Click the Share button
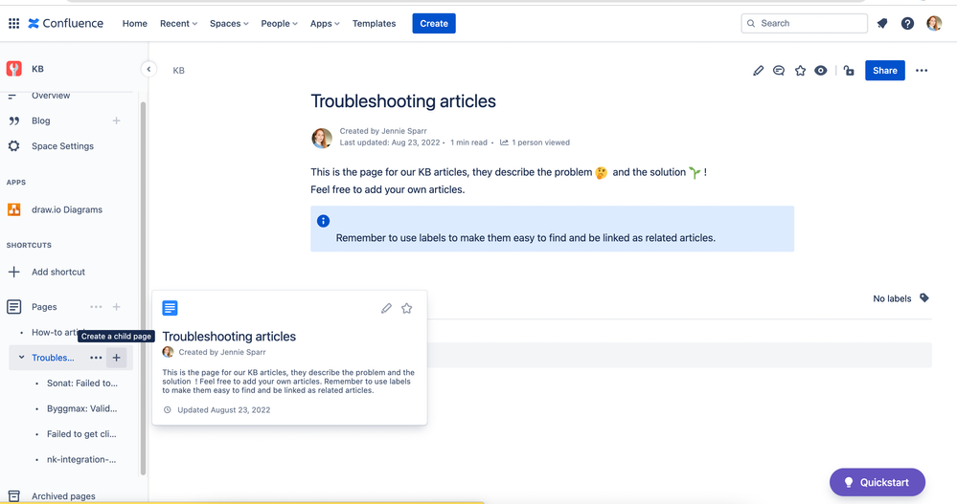This screenshot has width=957, height=504. coord(885,71)
